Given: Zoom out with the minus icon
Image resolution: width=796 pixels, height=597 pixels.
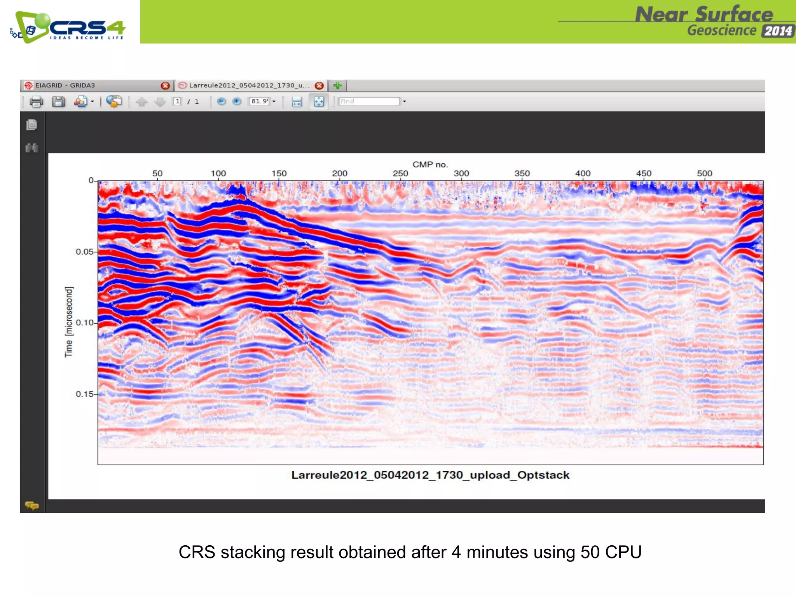Looking at the screenshot, I should [221, 101].
